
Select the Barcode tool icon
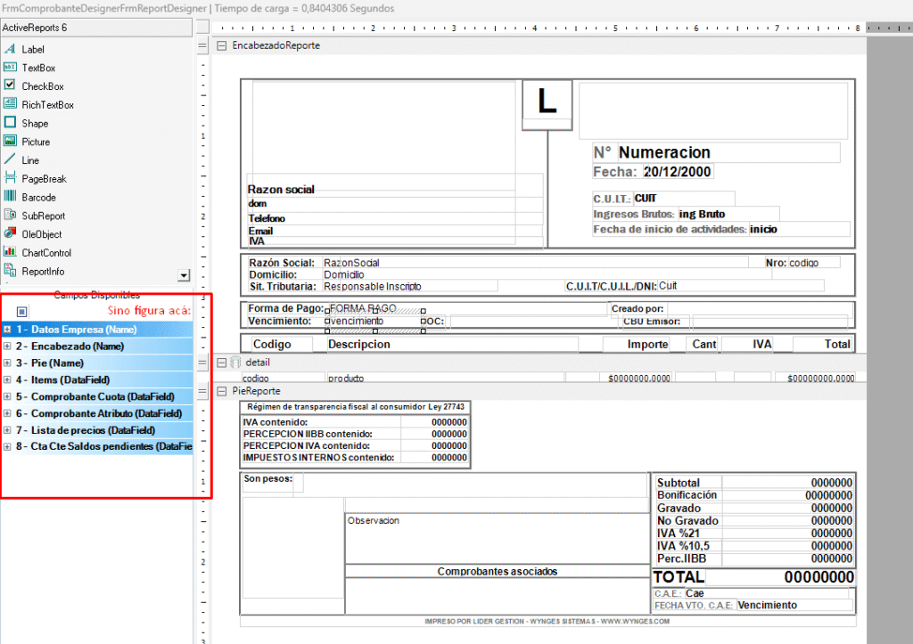coord(11,197)
